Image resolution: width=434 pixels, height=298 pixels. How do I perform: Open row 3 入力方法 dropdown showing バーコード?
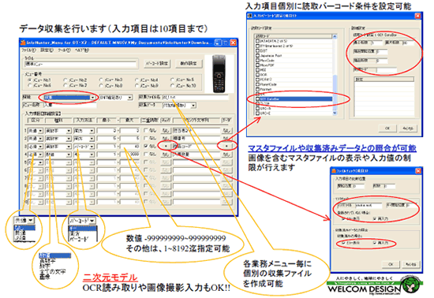[84, 146]
